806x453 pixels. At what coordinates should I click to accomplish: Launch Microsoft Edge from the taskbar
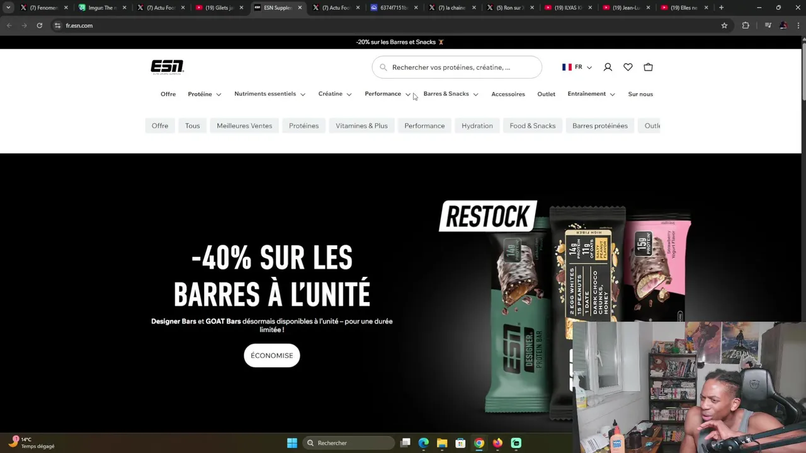pyautogui.click(x=424, y=443)
